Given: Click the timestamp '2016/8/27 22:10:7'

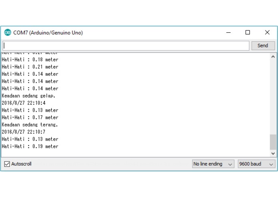Looking at the screenshot, I should [x=24, y=132].
